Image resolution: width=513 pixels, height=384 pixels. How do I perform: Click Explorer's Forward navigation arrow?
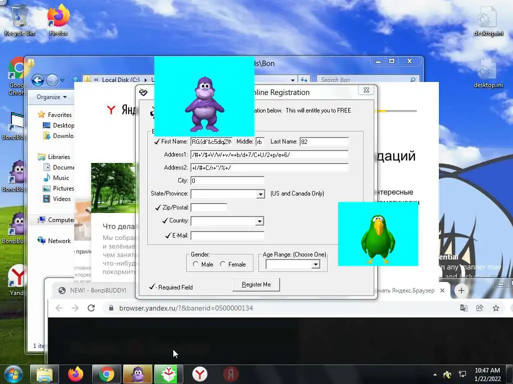coord(52,80)
